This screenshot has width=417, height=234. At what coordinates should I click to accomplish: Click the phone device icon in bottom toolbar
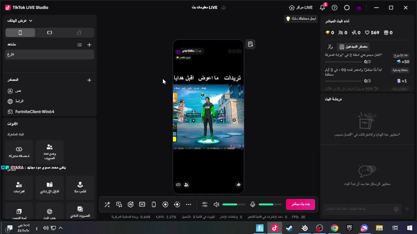coord(154,204)
